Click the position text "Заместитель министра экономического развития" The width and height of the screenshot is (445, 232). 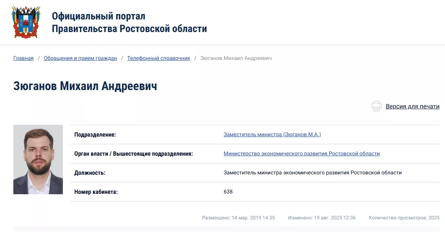pos(312,172)
